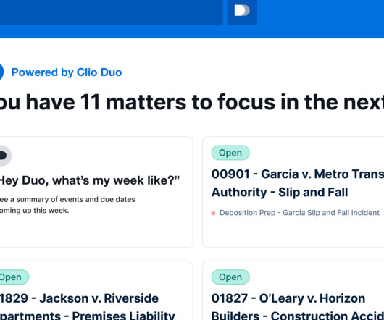Ask "Hey Duo, what's my week like?"

click(89, 180)
